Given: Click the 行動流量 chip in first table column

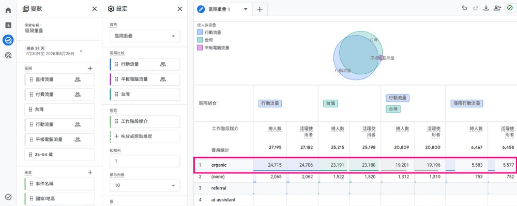Looking at the screenshot, I should point(270,104).
